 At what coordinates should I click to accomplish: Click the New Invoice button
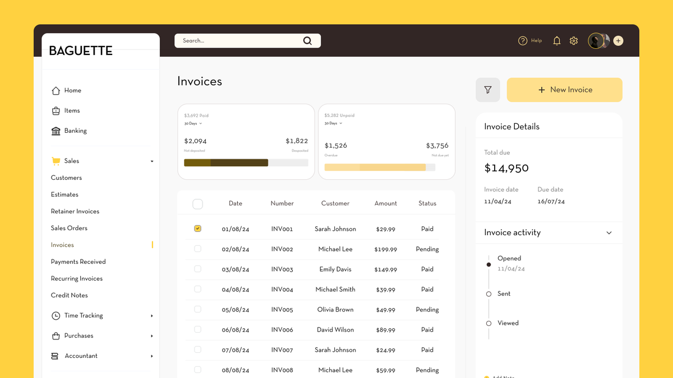pyautogui.click(x=565, y=90)
